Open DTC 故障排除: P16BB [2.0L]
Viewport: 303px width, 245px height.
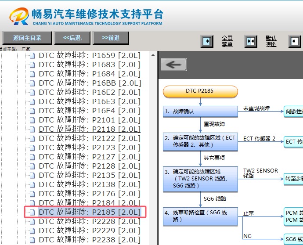pos(90,83)
